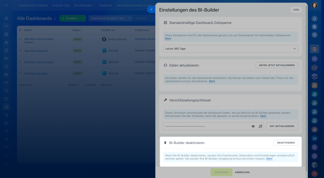Click the ABBRECHEN link

[x=242, y=172]
